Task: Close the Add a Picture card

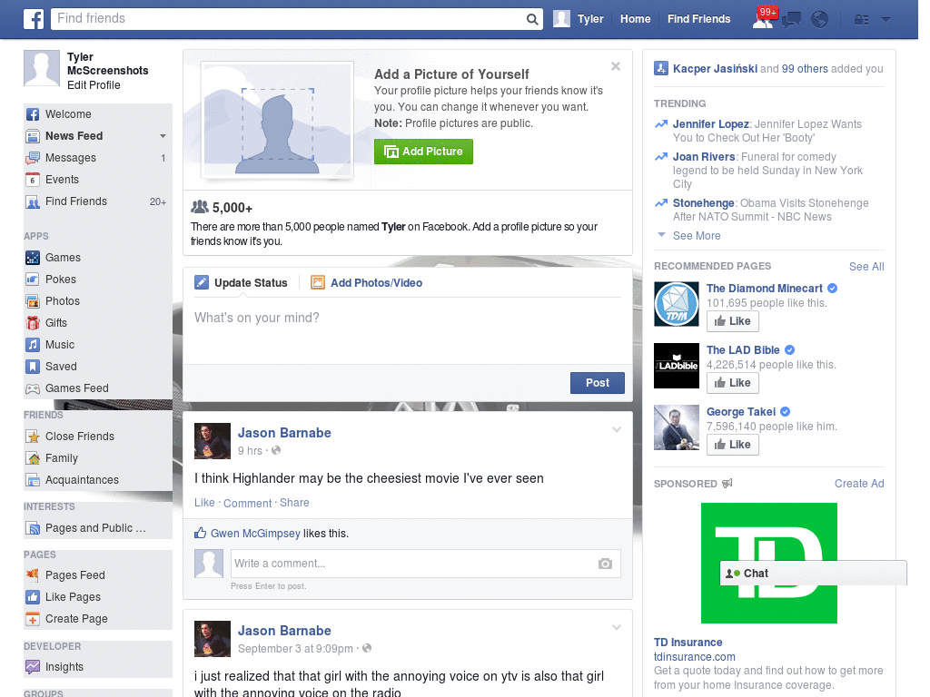Action: click(616, 66)
